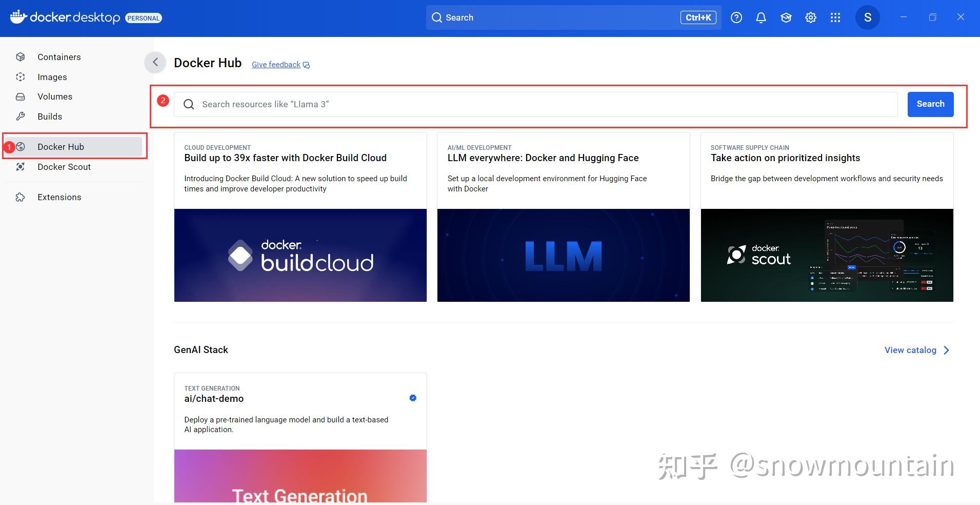The height and width of the screenshot is (505, 980).
Task: Open the Containers section in the sidebar
Action: [58, 57]
